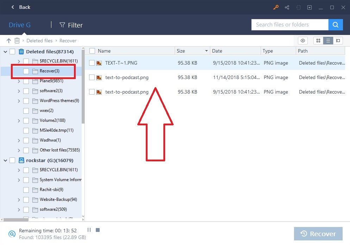Collapse the Deleted files tree node
350x245 pixels.
click(5, 52)
